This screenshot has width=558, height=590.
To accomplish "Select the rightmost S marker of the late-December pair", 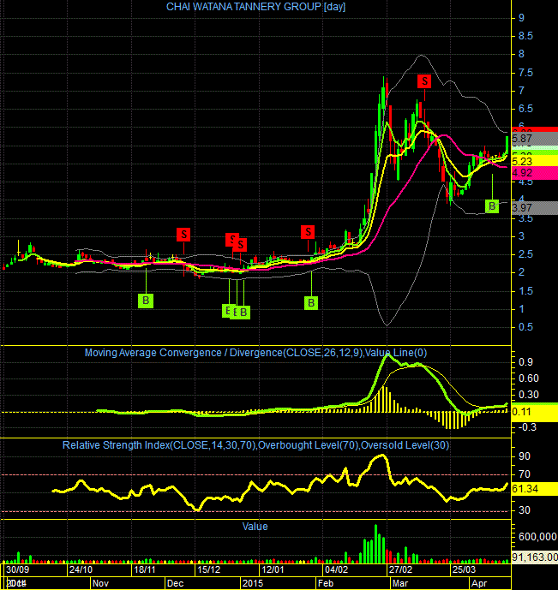I will tap(240, 245).
